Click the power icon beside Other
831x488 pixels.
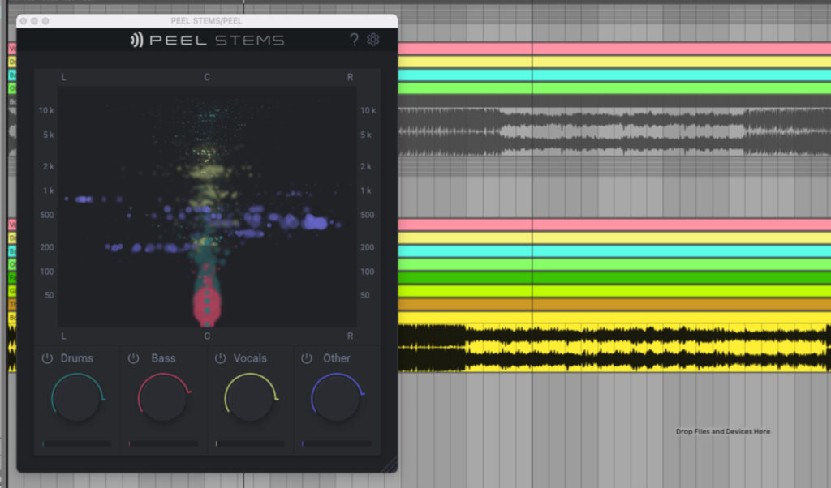coord(306,357)
